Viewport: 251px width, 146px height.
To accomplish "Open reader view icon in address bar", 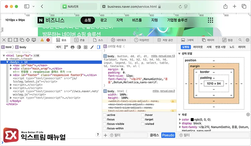I will click(186, 7).
